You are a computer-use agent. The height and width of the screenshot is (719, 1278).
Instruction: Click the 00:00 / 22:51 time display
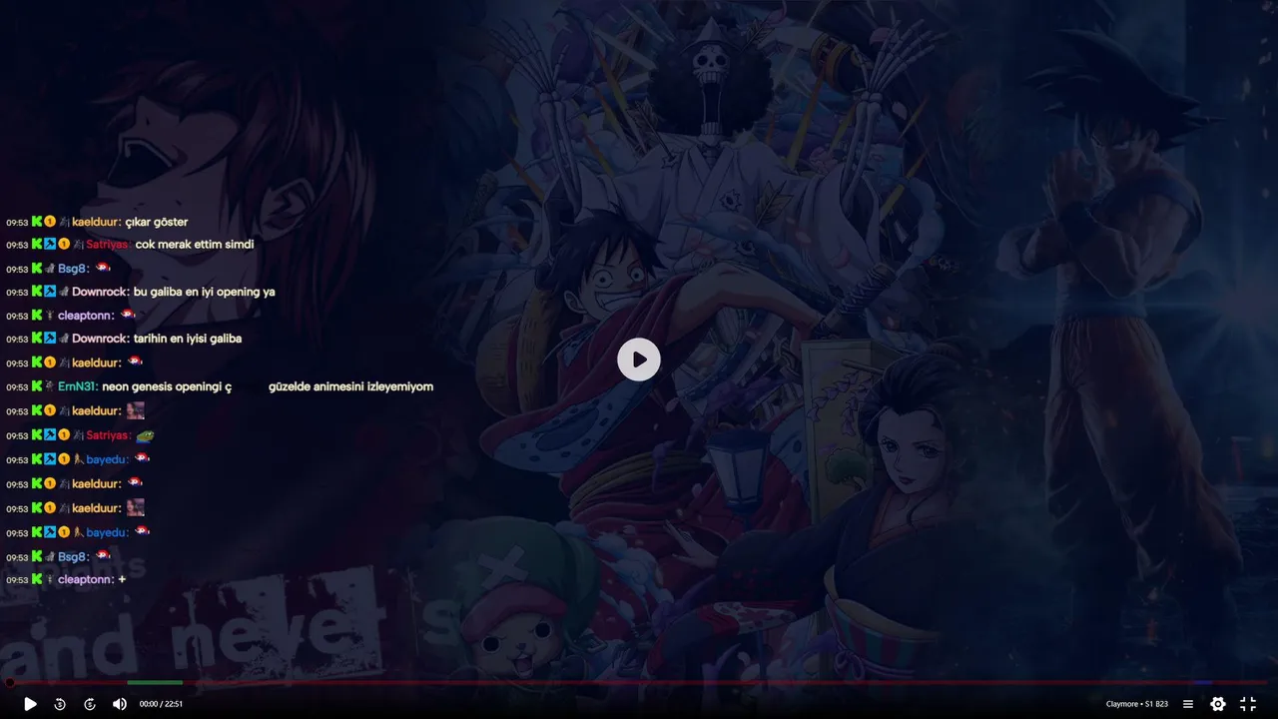pyautogui.click(x=161, y=704)
